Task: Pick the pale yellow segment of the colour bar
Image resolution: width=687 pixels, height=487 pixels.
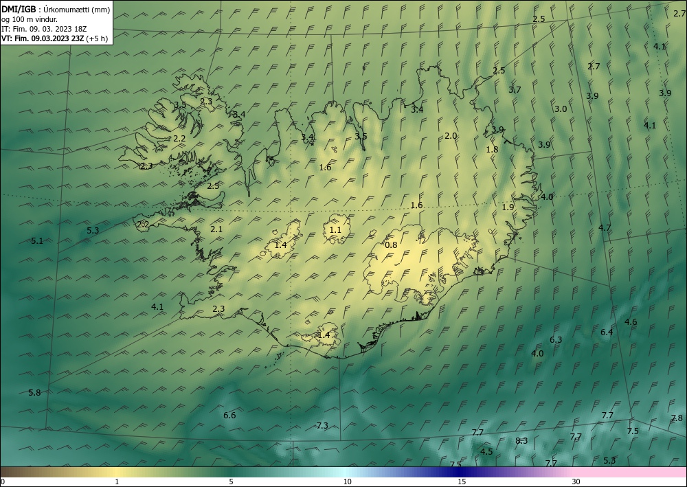Action: [116, 472]
